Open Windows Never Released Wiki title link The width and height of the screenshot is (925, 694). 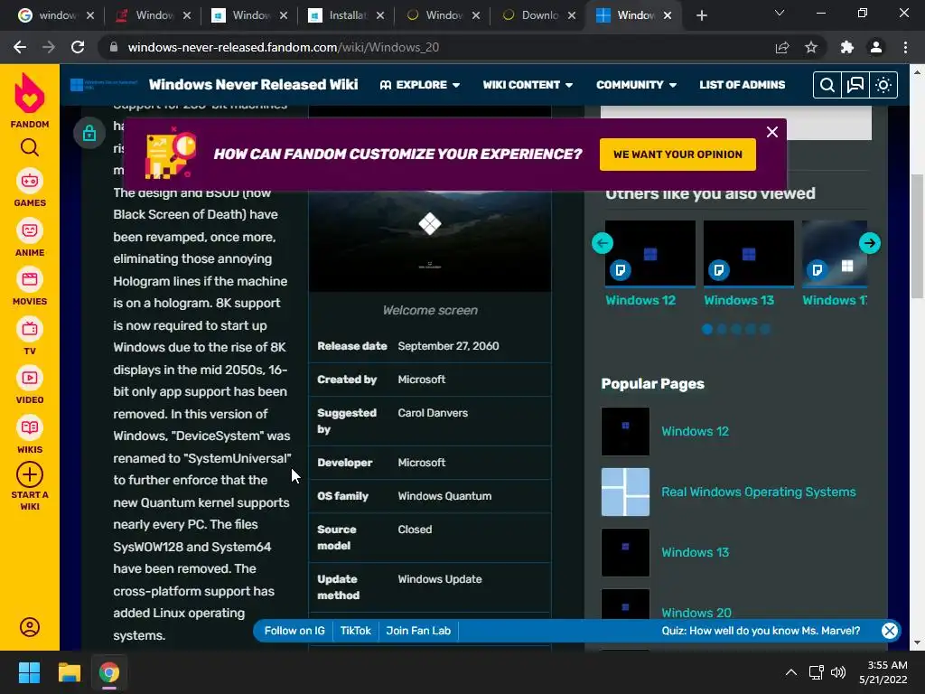coord(253,85)
